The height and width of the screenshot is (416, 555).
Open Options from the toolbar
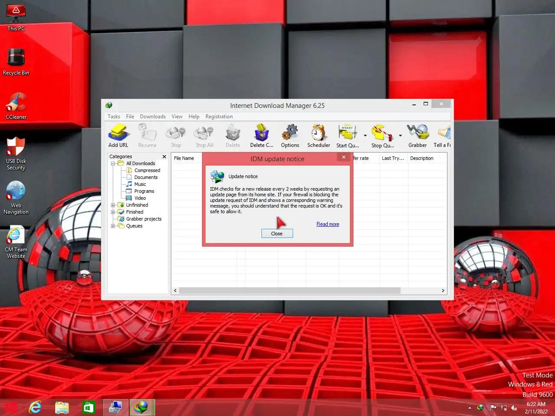pyautogui.click(x=290, y=136)
